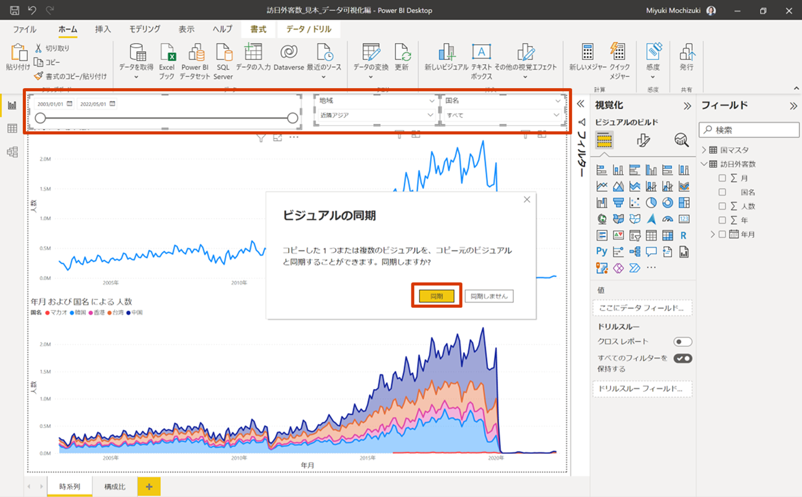Switch to Report view in left sidebar

click(x=12, y=105)
